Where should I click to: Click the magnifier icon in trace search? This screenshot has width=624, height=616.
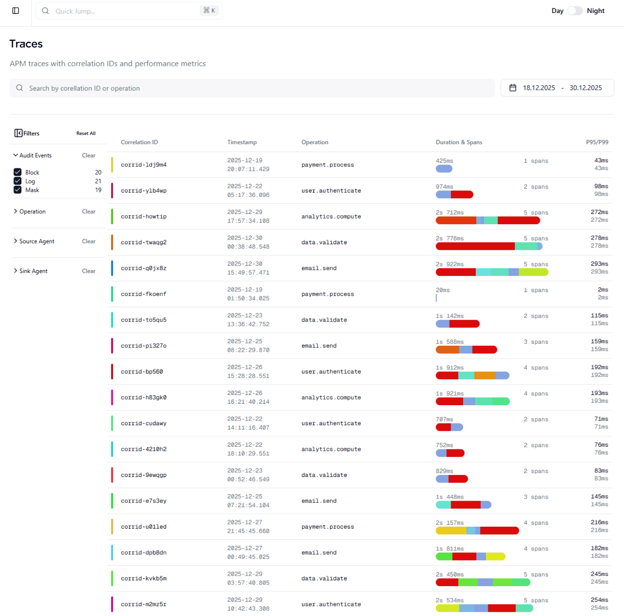(x=20, y=88)
